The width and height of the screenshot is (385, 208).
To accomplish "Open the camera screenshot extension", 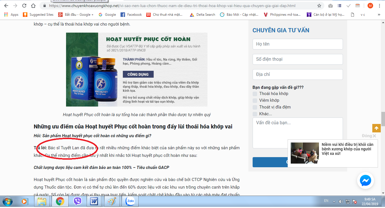I will tap(331, 6).
